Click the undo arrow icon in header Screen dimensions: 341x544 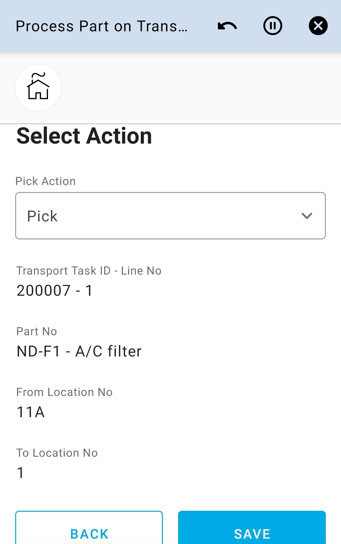pos(227,26)
